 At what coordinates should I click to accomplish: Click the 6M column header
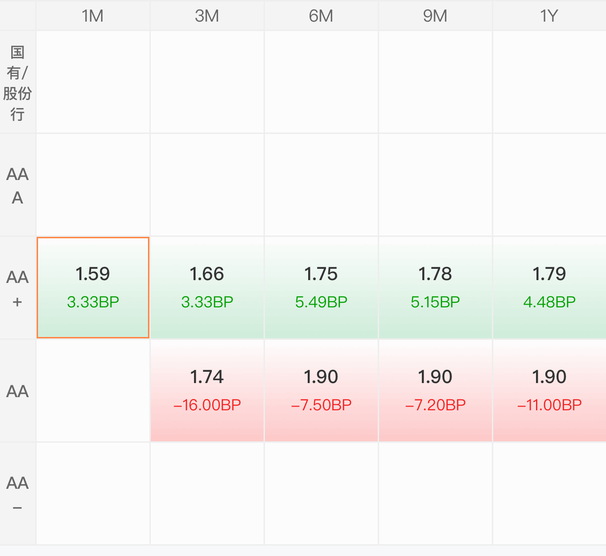click(321, 16)
